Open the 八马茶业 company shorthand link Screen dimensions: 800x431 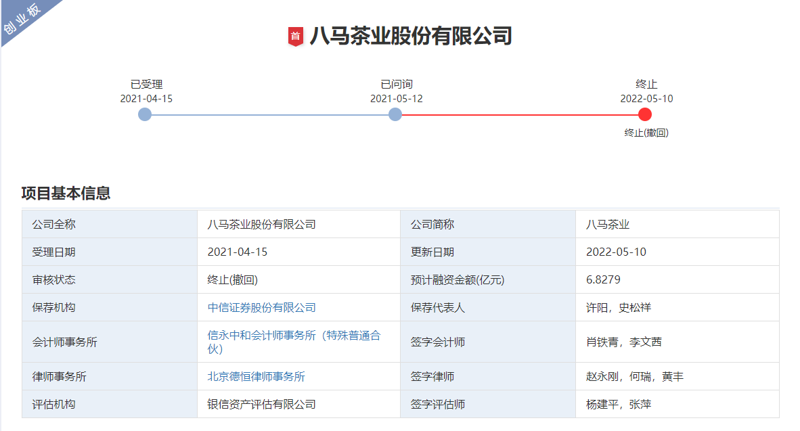pyautogui.click(x=606, y=224)
